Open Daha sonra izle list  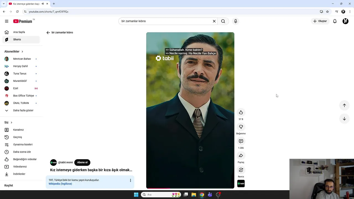pos(21,152)
